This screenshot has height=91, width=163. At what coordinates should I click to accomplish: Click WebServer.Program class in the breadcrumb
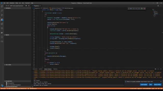56,8
